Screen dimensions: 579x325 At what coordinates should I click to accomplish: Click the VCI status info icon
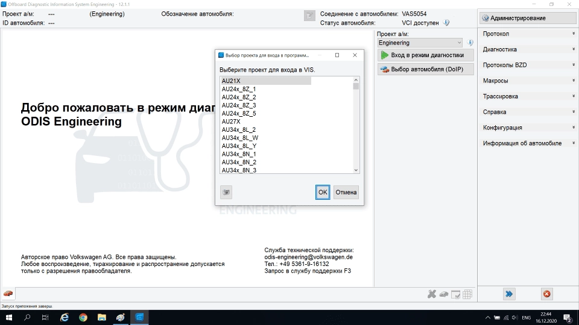[x=446, y=23]
